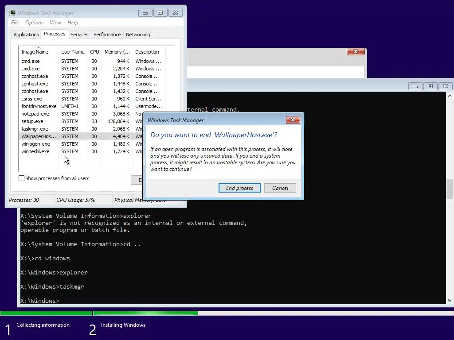Click the Collecting information progress bar
Viewport: 454px width, 340px height.
[46, 313]
